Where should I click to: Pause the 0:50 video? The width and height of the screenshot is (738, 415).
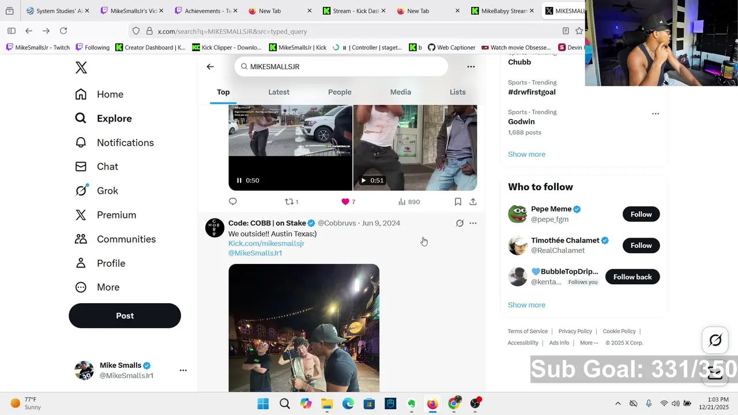(x=239, y=180)
